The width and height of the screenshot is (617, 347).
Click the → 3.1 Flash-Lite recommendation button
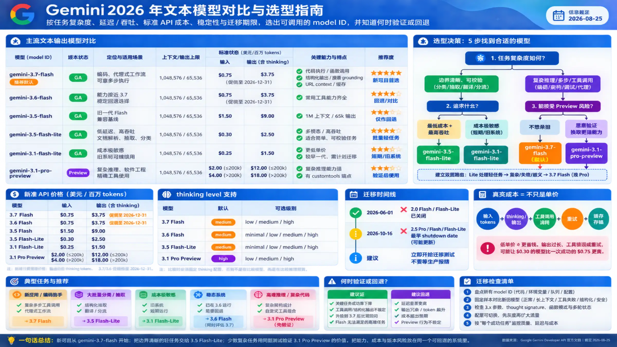(x=160, y=321)
